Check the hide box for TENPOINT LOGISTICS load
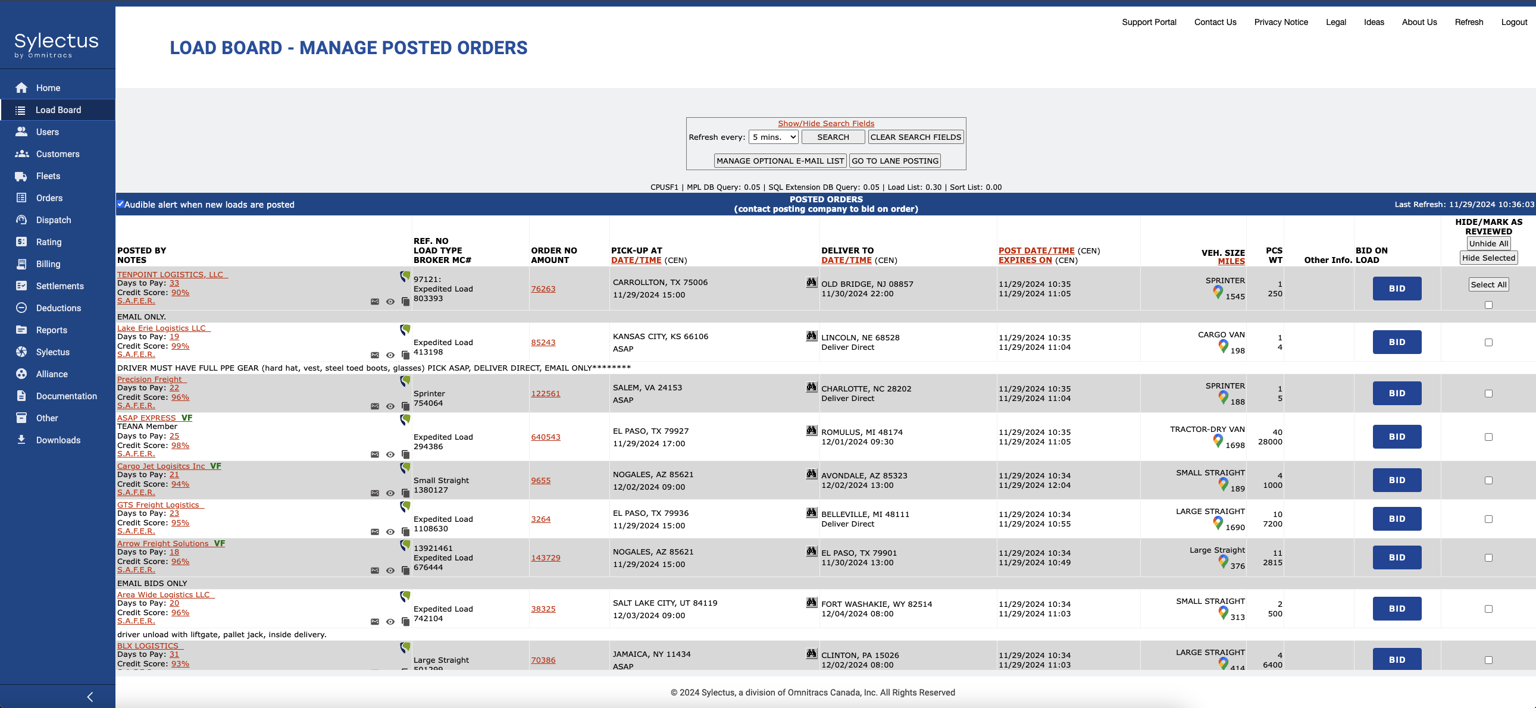Screen dimensions: 1536x708 tap(1488, 305)
